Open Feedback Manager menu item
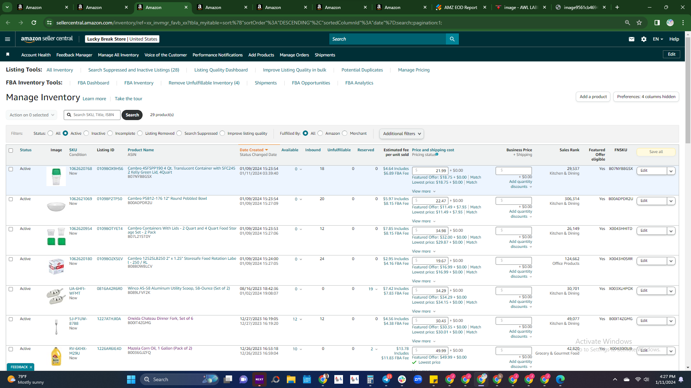Screen dimensions: 691x388 (x=74, y=55)
